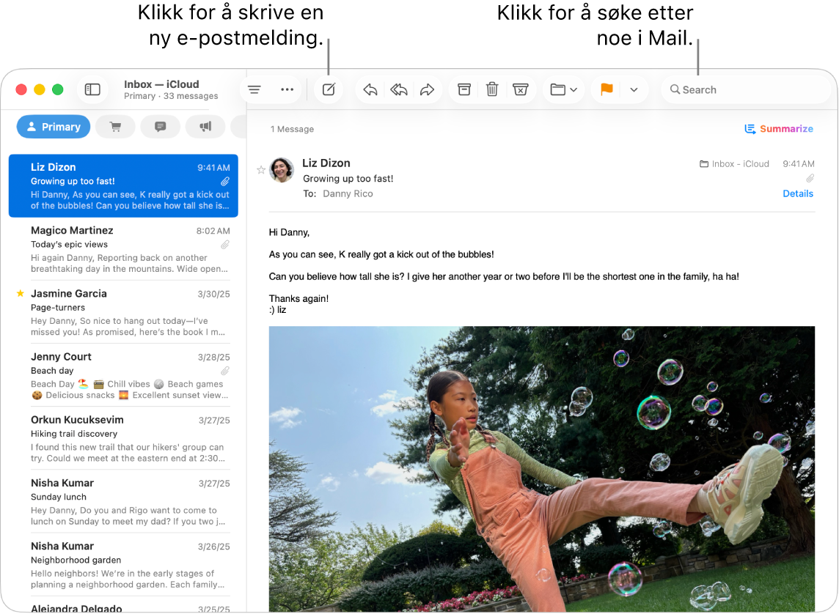Forward the current message
Screen dimensions: 839x614
pyautogui.click(x=428, y=89)
